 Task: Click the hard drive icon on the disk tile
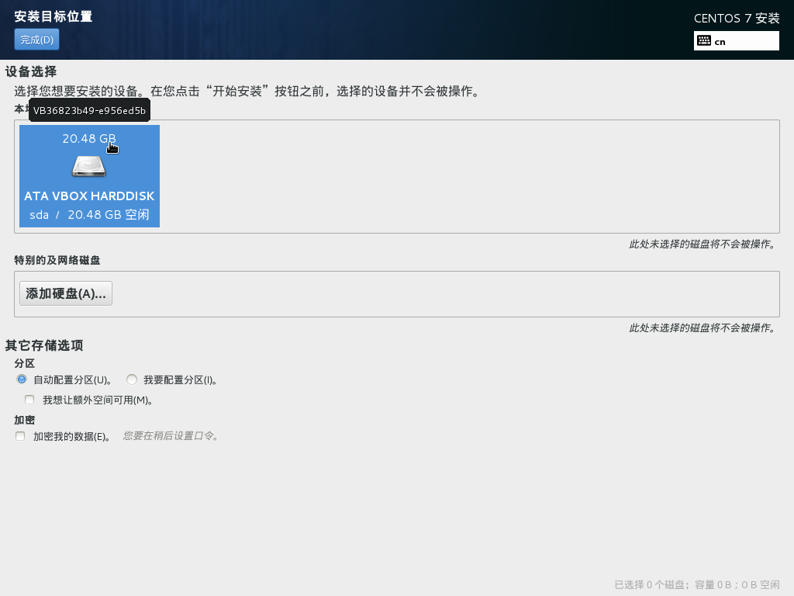[88, 165]
